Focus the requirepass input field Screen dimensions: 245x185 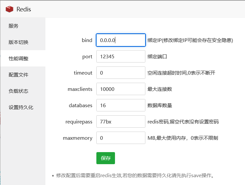tap(121, 121)
